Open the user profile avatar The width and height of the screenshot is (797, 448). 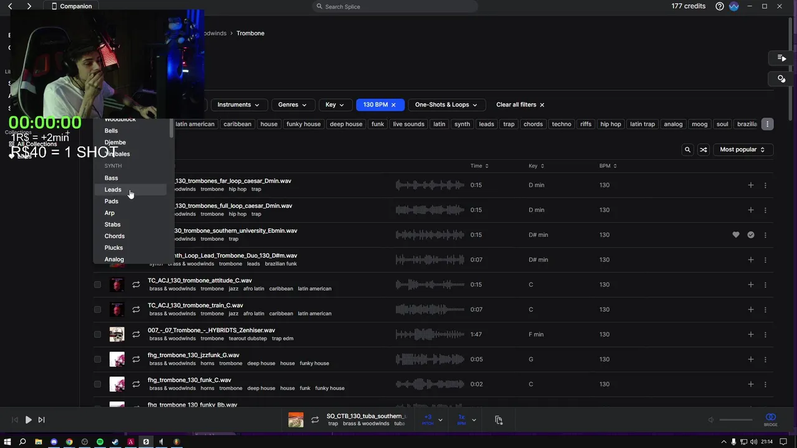point(733,6)
